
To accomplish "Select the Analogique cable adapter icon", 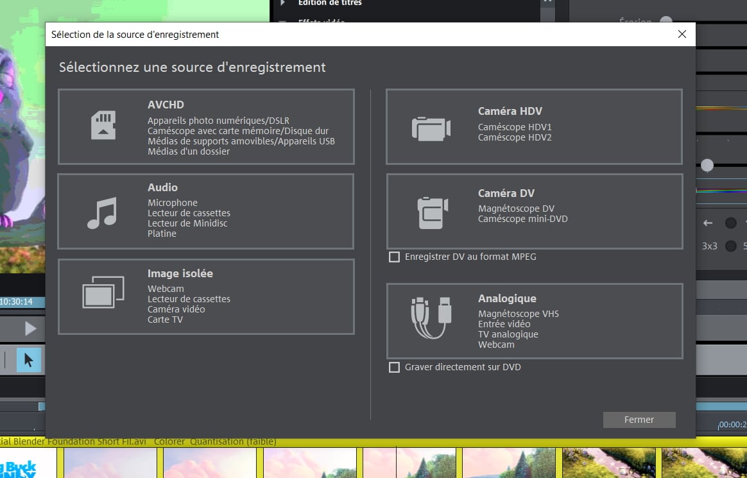I will [431, 318].
